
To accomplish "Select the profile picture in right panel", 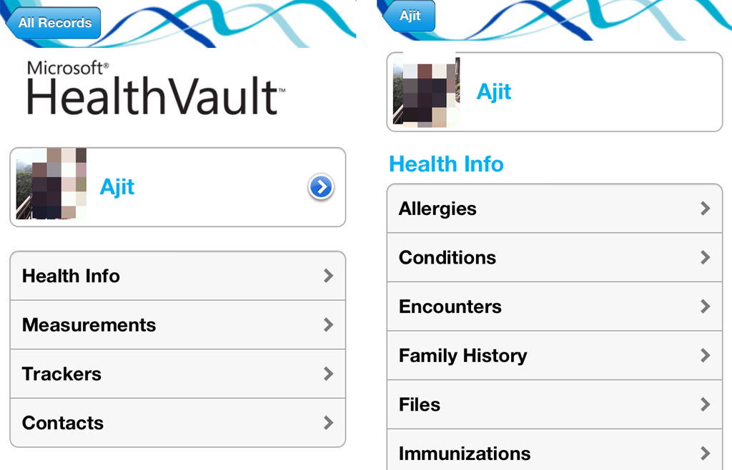I will (426, 91).
